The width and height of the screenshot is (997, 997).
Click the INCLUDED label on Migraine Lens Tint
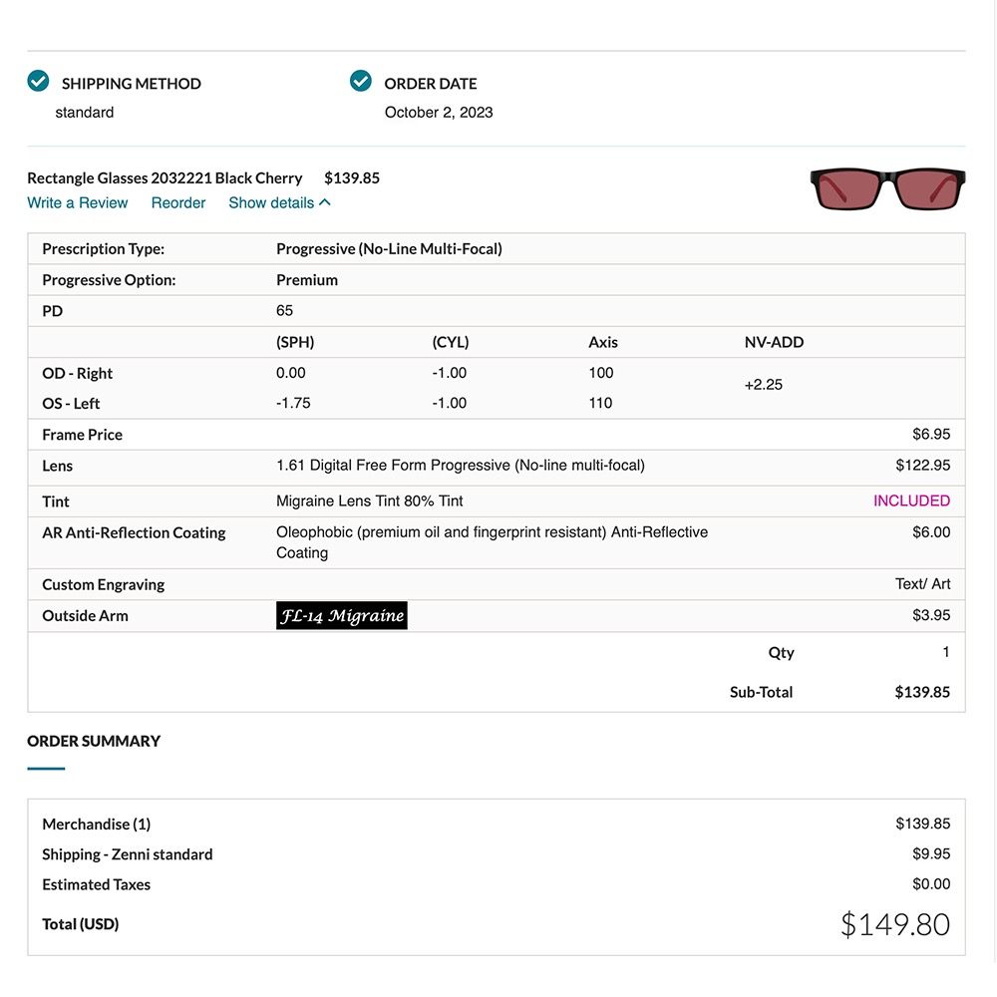pos(911,500)
